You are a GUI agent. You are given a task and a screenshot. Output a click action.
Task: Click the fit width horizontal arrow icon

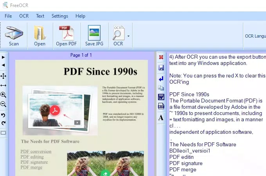4,85
